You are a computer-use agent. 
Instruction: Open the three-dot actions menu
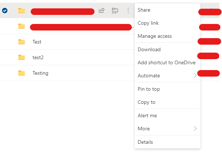tap(128, 11)
